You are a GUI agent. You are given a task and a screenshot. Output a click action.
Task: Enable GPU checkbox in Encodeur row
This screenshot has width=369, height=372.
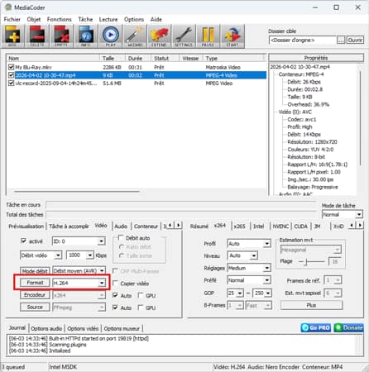point(141,295)
